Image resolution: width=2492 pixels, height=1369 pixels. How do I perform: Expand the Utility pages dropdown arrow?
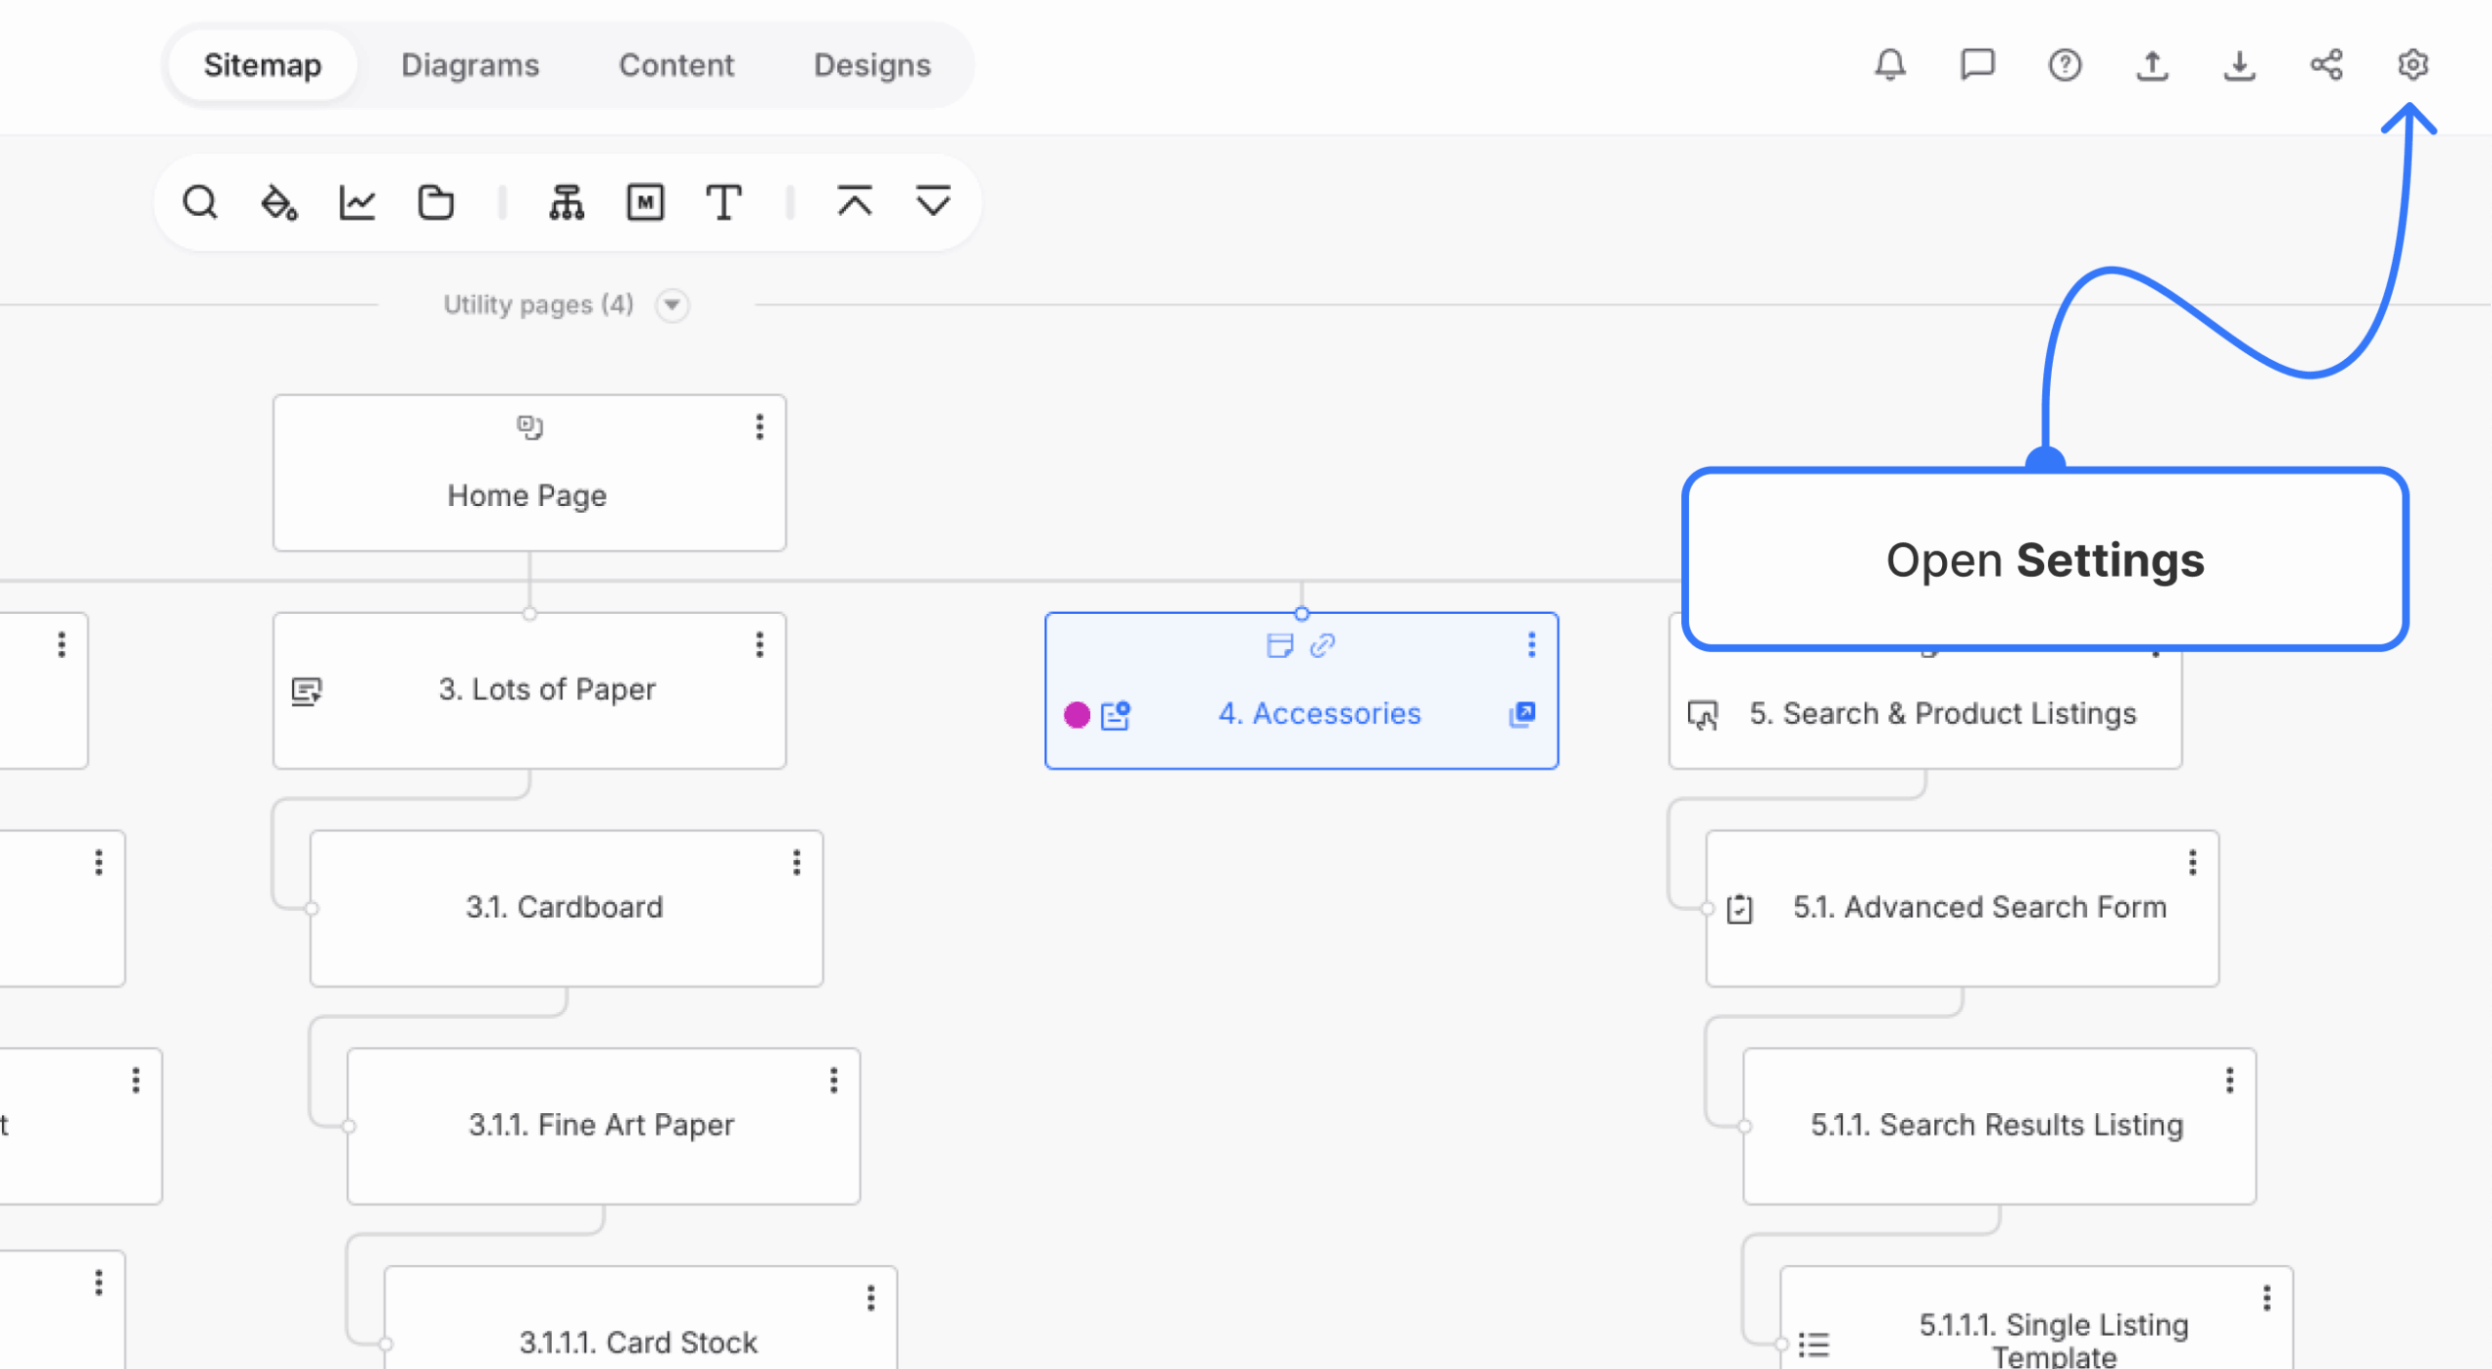tap(672, 305)
